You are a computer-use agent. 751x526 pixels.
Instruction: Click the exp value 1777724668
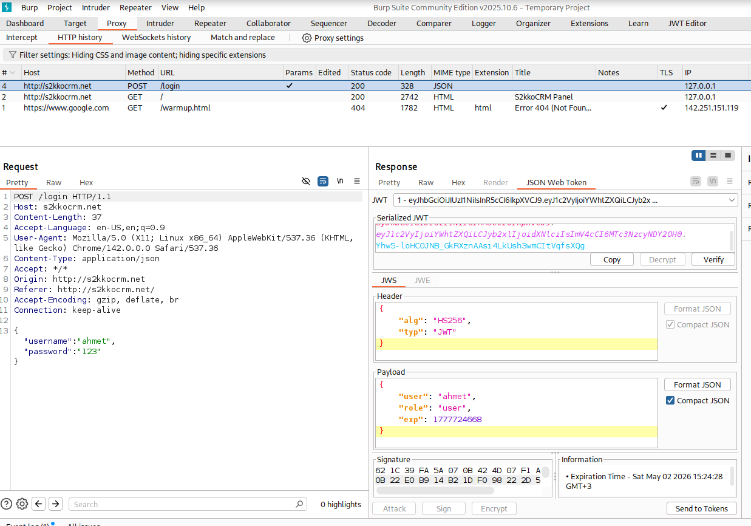[x=457, y=419]
